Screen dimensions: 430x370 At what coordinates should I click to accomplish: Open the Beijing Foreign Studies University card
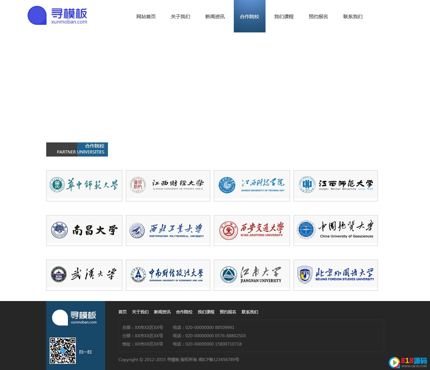pyautogui.click(x=336, y=275)
